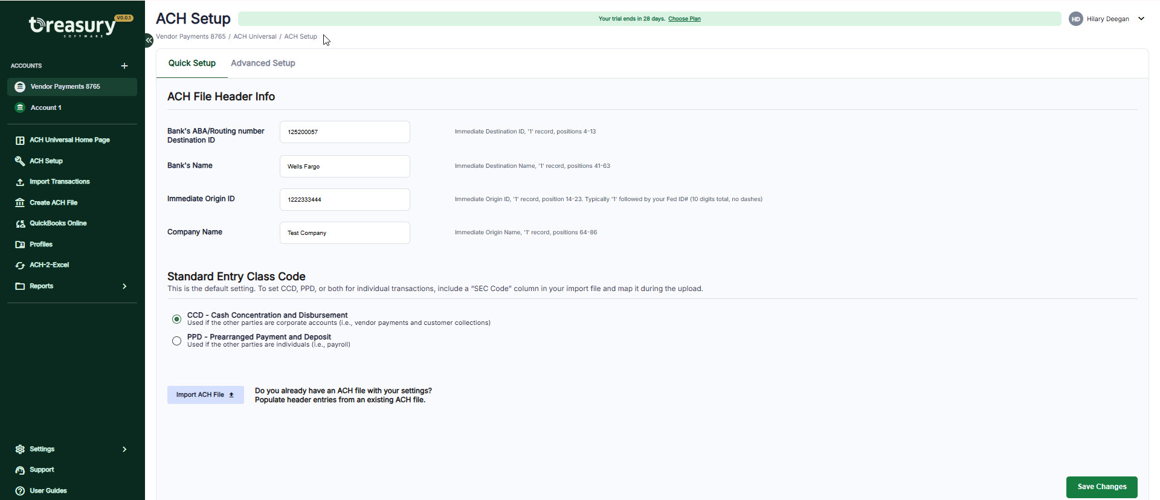Open QuickBooks Online in sidebar

click(x=58, y=223)
